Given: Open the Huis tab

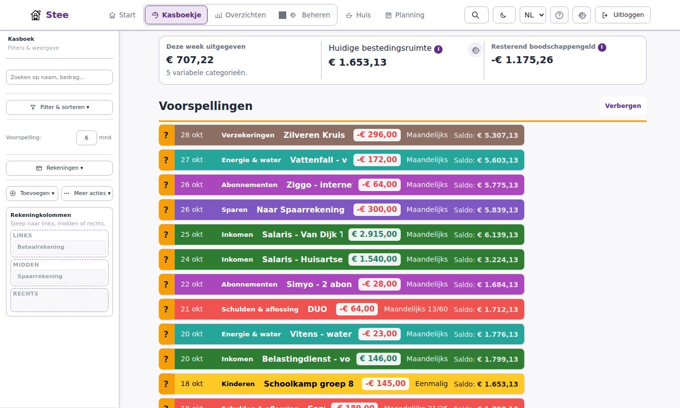Looking at the screenshot, I should point(358,15).
